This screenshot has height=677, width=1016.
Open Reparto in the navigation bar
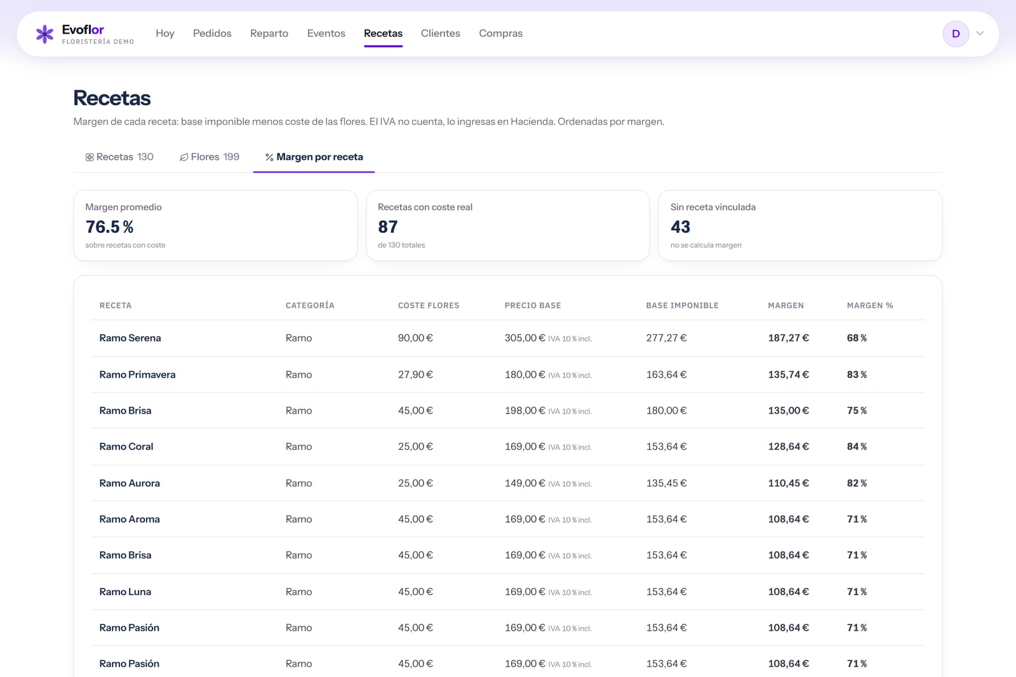pyautogui.click(x=269, y=33)
